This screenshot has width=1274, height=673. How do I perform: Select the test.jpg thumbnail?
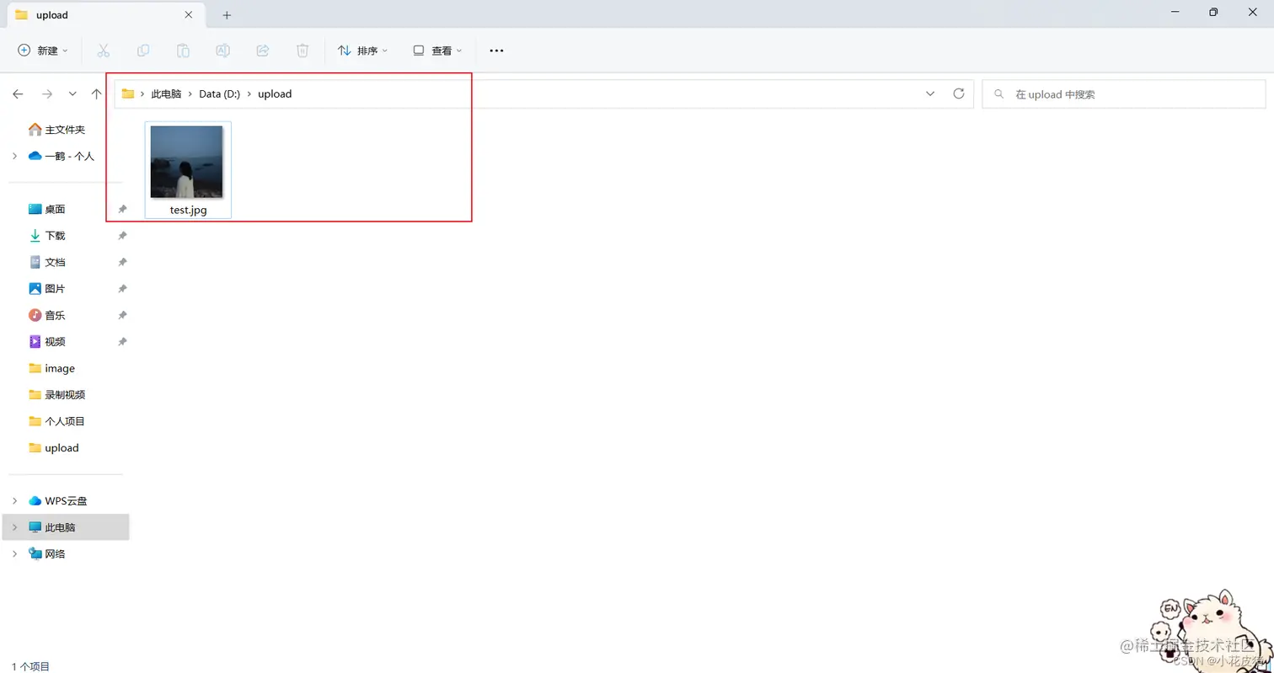(x=186, y=162)
